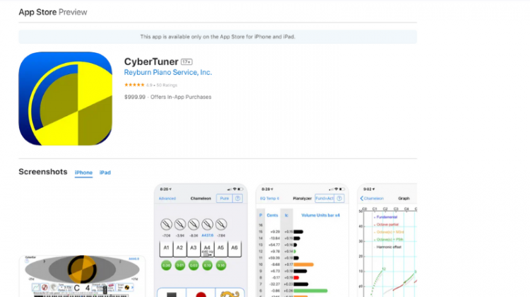
Task: Click the tuning fork icon above A5
Action: [221, 224]
